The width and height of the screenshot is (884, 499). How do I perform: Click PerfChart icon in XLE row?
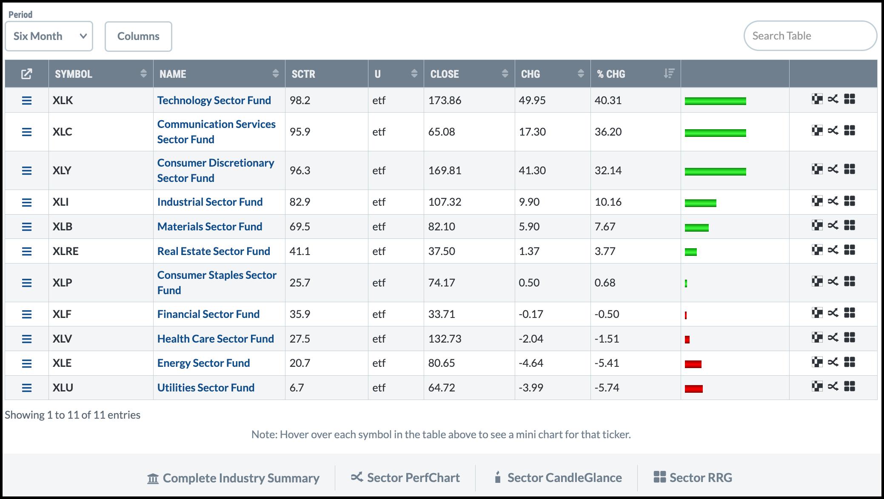click(833, 362)
